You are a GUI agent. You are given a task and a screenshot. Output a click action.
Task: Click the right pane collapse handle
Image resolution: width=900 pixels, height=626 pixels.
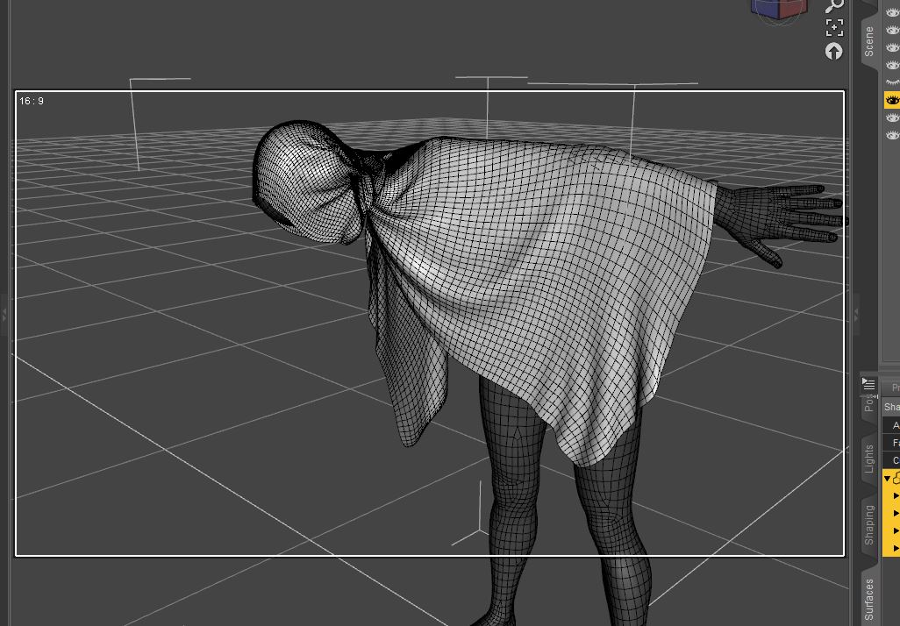[x=856, y=315]
